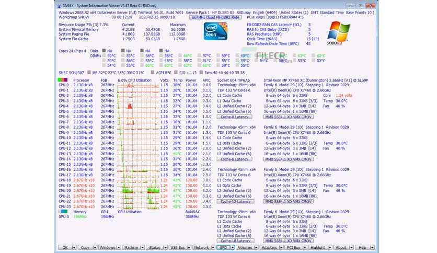Click the SIV64X title bar app icon
437x253 pixels.
tap(59, 5)
